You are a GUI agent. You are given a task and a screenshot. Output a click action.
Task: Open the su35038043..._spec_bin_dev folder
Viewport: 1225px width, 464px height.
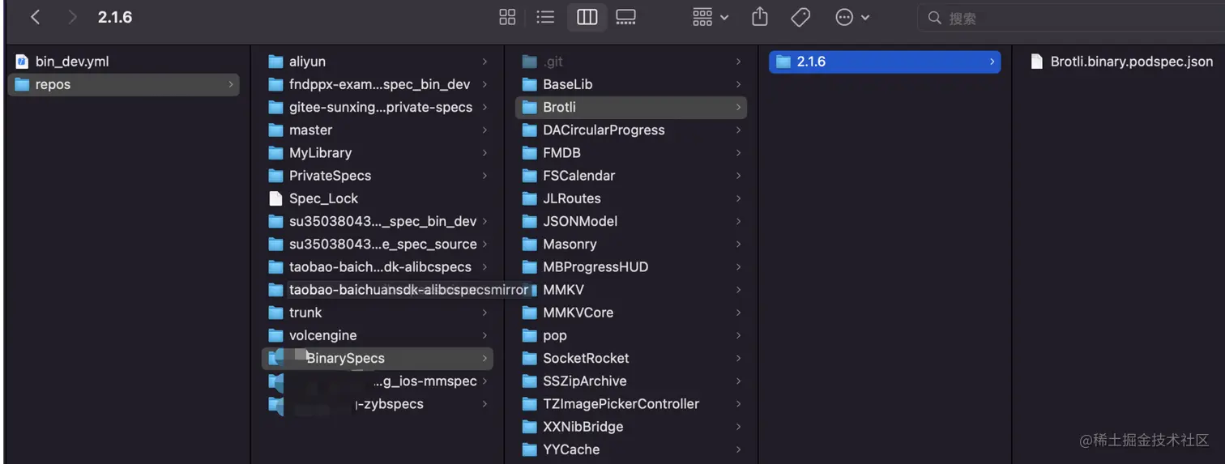(378, 221)
